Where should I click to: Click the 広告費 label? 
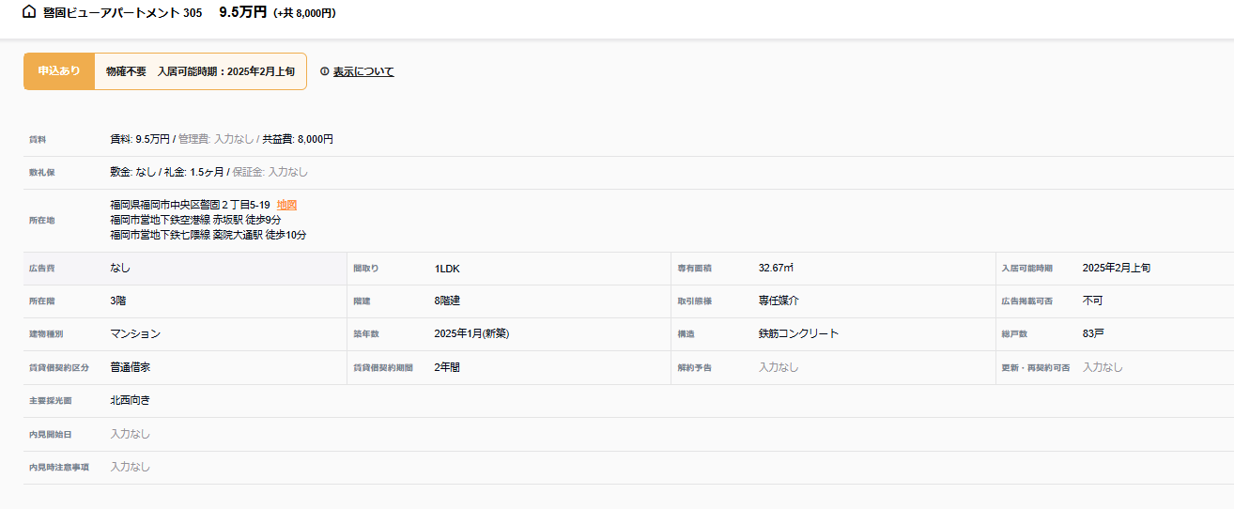point(41,269)
